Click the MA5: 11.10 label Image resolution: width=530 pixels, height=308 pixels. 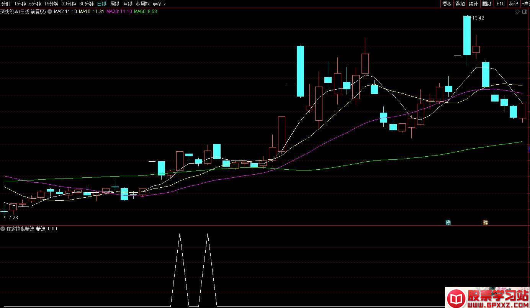(65, 11)
